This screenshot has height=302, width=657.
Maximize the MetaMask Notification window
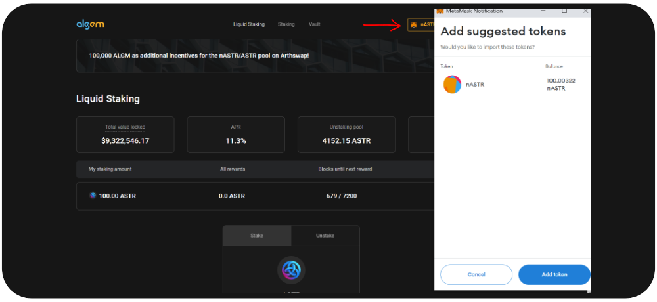tap(564, 11)
